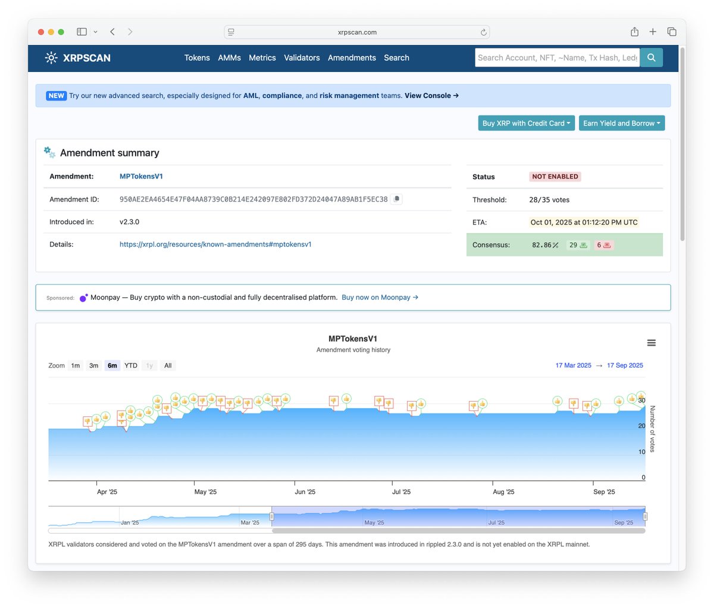Click the gears icon beside Amendment summary
714x608 pixels.
50,152
